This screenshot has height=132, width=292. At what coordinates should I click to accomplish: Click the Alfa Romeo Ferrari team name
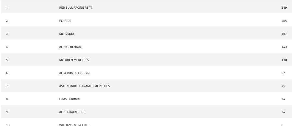(x=75, y=73)
